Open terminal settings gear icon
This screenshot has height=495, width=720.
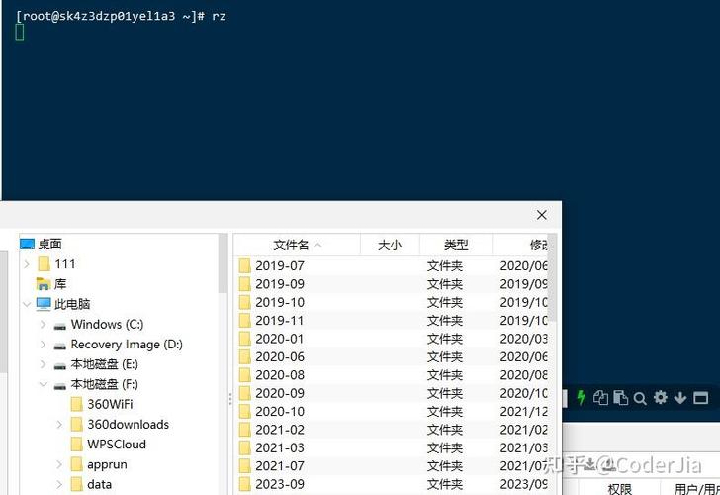click(x=661, y=397)
